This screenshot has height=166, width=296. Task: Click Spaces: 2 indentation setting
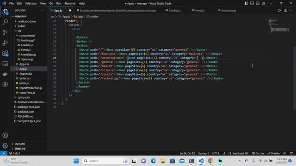[x=203, y=153]
